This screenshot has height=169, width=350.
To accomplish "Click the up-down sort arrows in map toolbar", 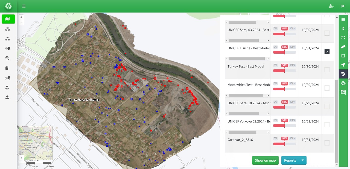I will (x=343, y=29).
